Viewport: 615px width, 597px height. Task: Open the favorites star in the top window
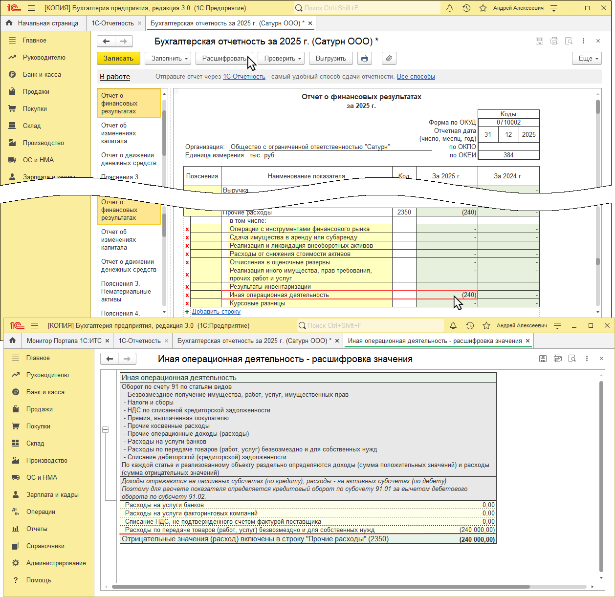pyautogui.click(x=483, y=8)
